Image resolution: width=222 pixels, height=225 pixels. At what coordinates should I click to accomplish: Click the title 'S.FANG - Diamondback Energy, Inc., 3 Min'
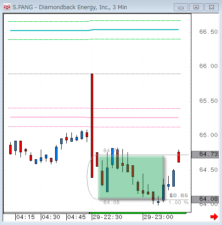70,7
